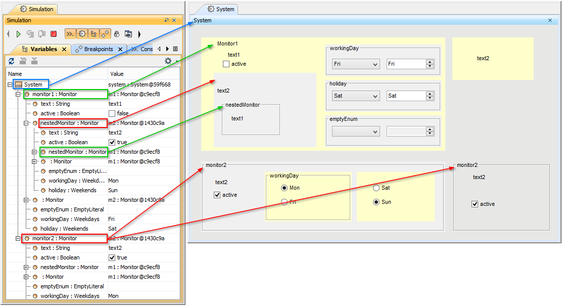Start the simulation with the green Run icon

18,34
